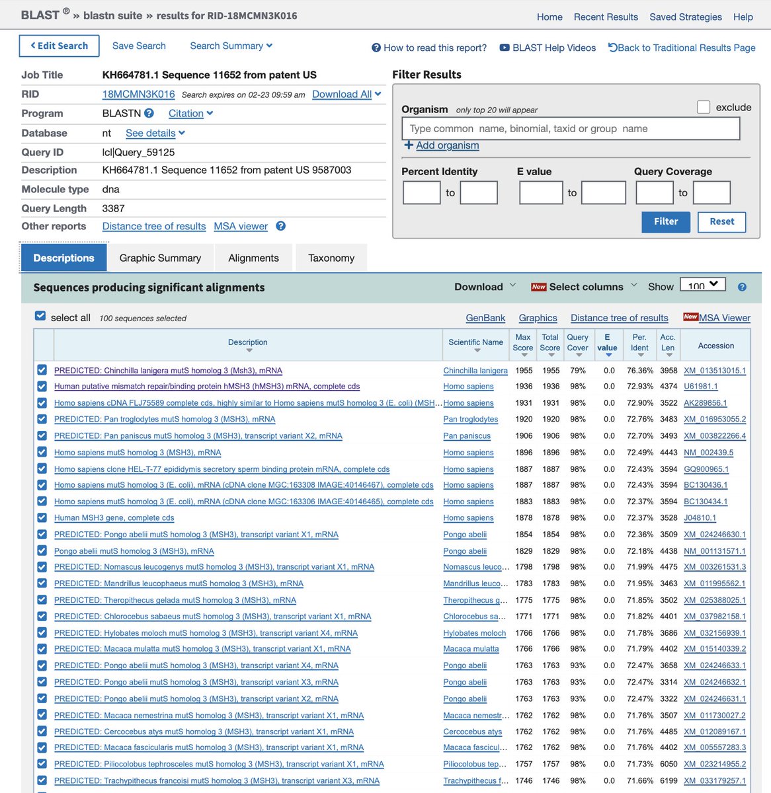Toggle the select all checkbox
The image size is (771, 793).
click(40, 317)
